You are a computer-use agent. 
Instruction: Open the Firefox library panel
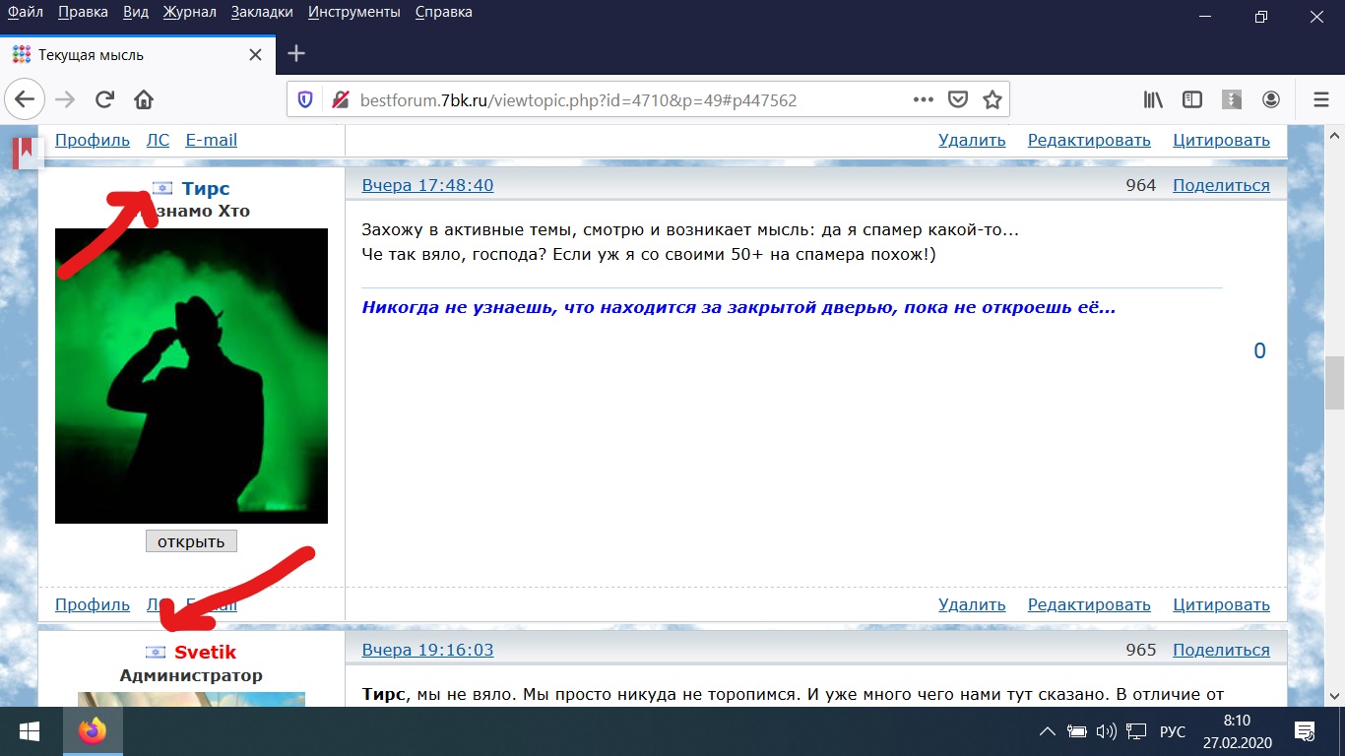1153,99
